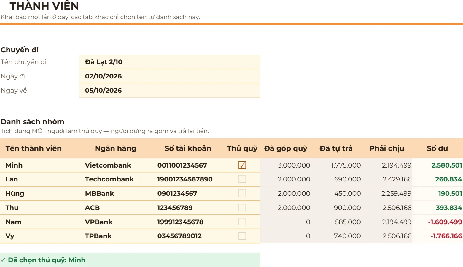Select the bank cell 'VPBank'
The width and height of the screenshot is (463, 267).
point(116,222)
